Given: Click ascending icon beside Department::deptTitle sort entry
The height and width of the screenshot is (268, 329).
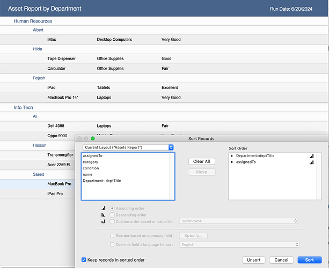Looking at the screenshot, I should pyautogui.click(x=311, y=156).
